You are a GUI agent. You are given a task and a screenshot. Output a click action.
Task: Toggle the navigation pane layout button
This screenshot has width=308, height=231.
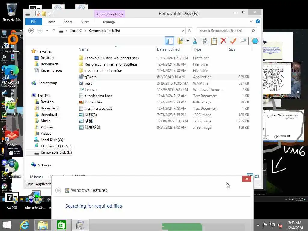(169, 41)
